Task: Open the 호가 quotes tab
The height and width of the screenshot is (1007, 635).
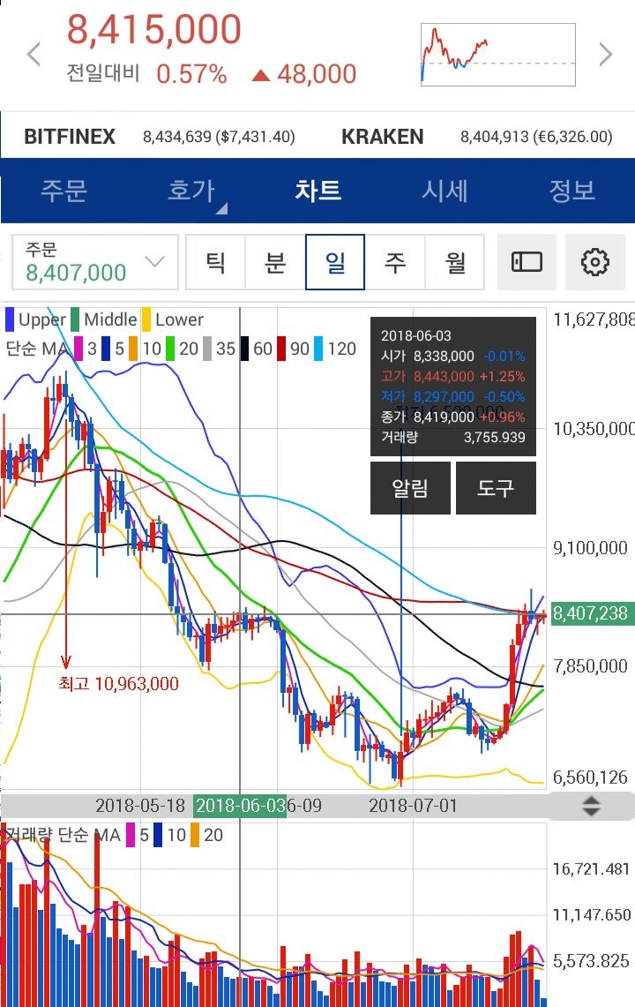Action: click(x=190, y=191)
